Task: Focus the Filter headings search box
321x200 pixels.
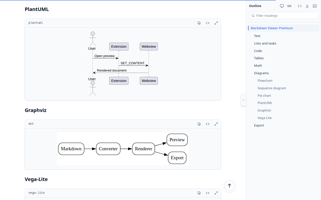Action: point(284,15)
